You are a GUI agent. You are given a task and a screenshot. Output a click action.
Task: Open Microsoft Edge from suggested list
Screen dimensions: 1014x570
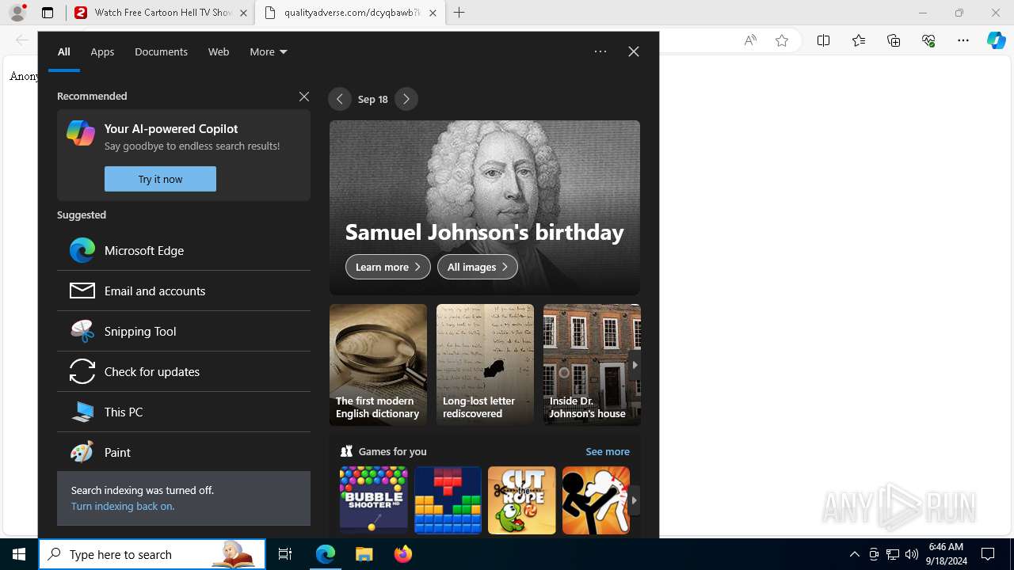pos(184,250)
